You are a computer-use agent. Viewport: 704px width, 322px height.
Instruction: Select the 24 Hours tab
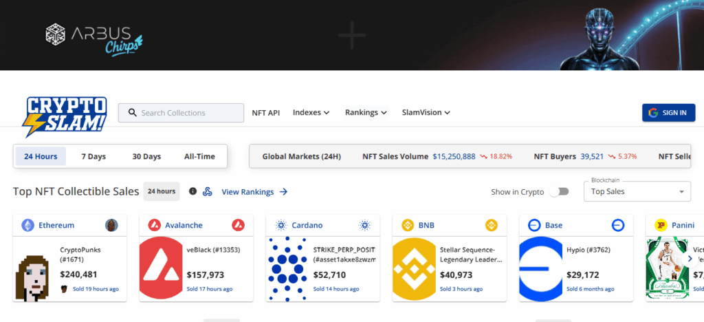click(x=41, y=156)
